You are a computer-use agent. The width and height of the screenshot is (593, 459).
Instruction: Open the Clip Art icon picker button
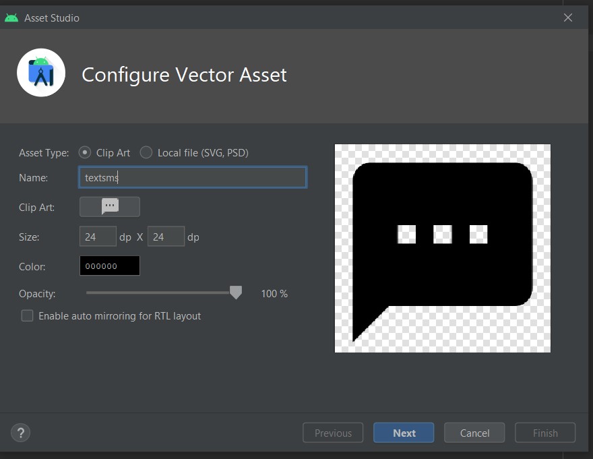point(110,207)
